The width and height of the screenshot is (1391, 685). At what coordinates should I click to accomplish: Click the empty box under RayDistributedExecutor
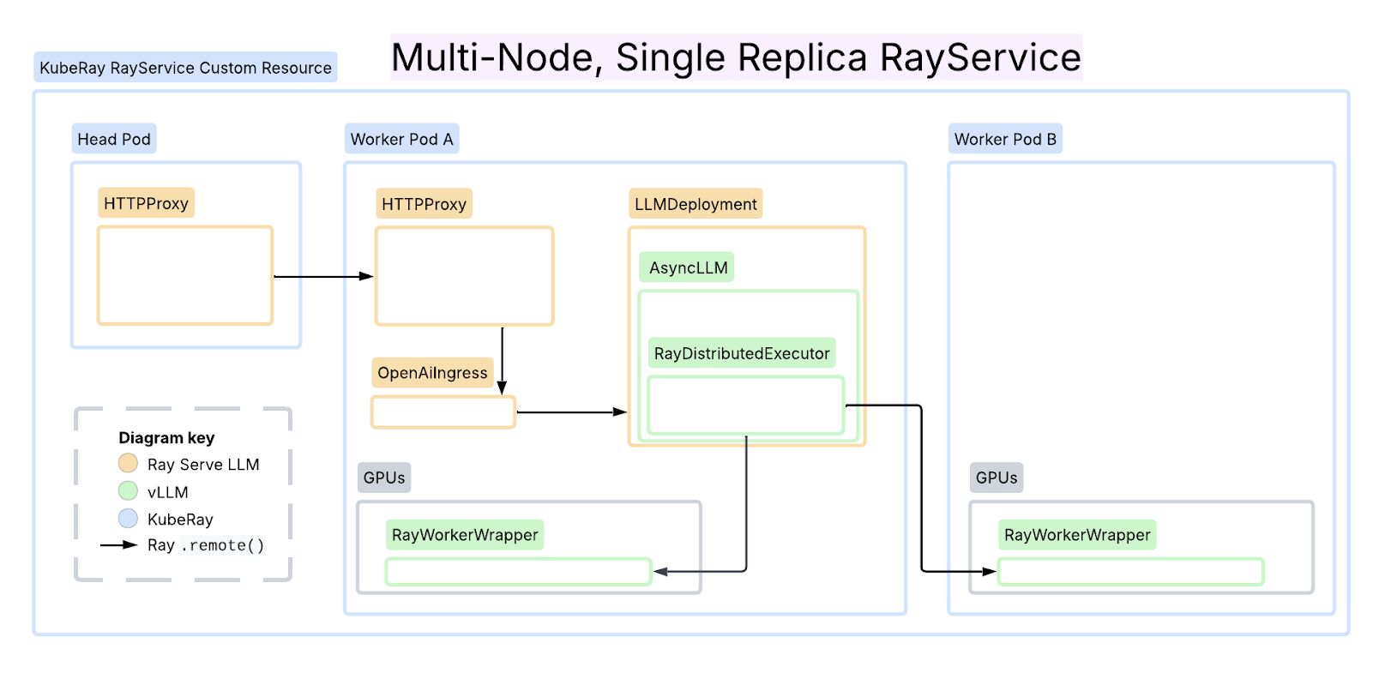tap(746, 406)
